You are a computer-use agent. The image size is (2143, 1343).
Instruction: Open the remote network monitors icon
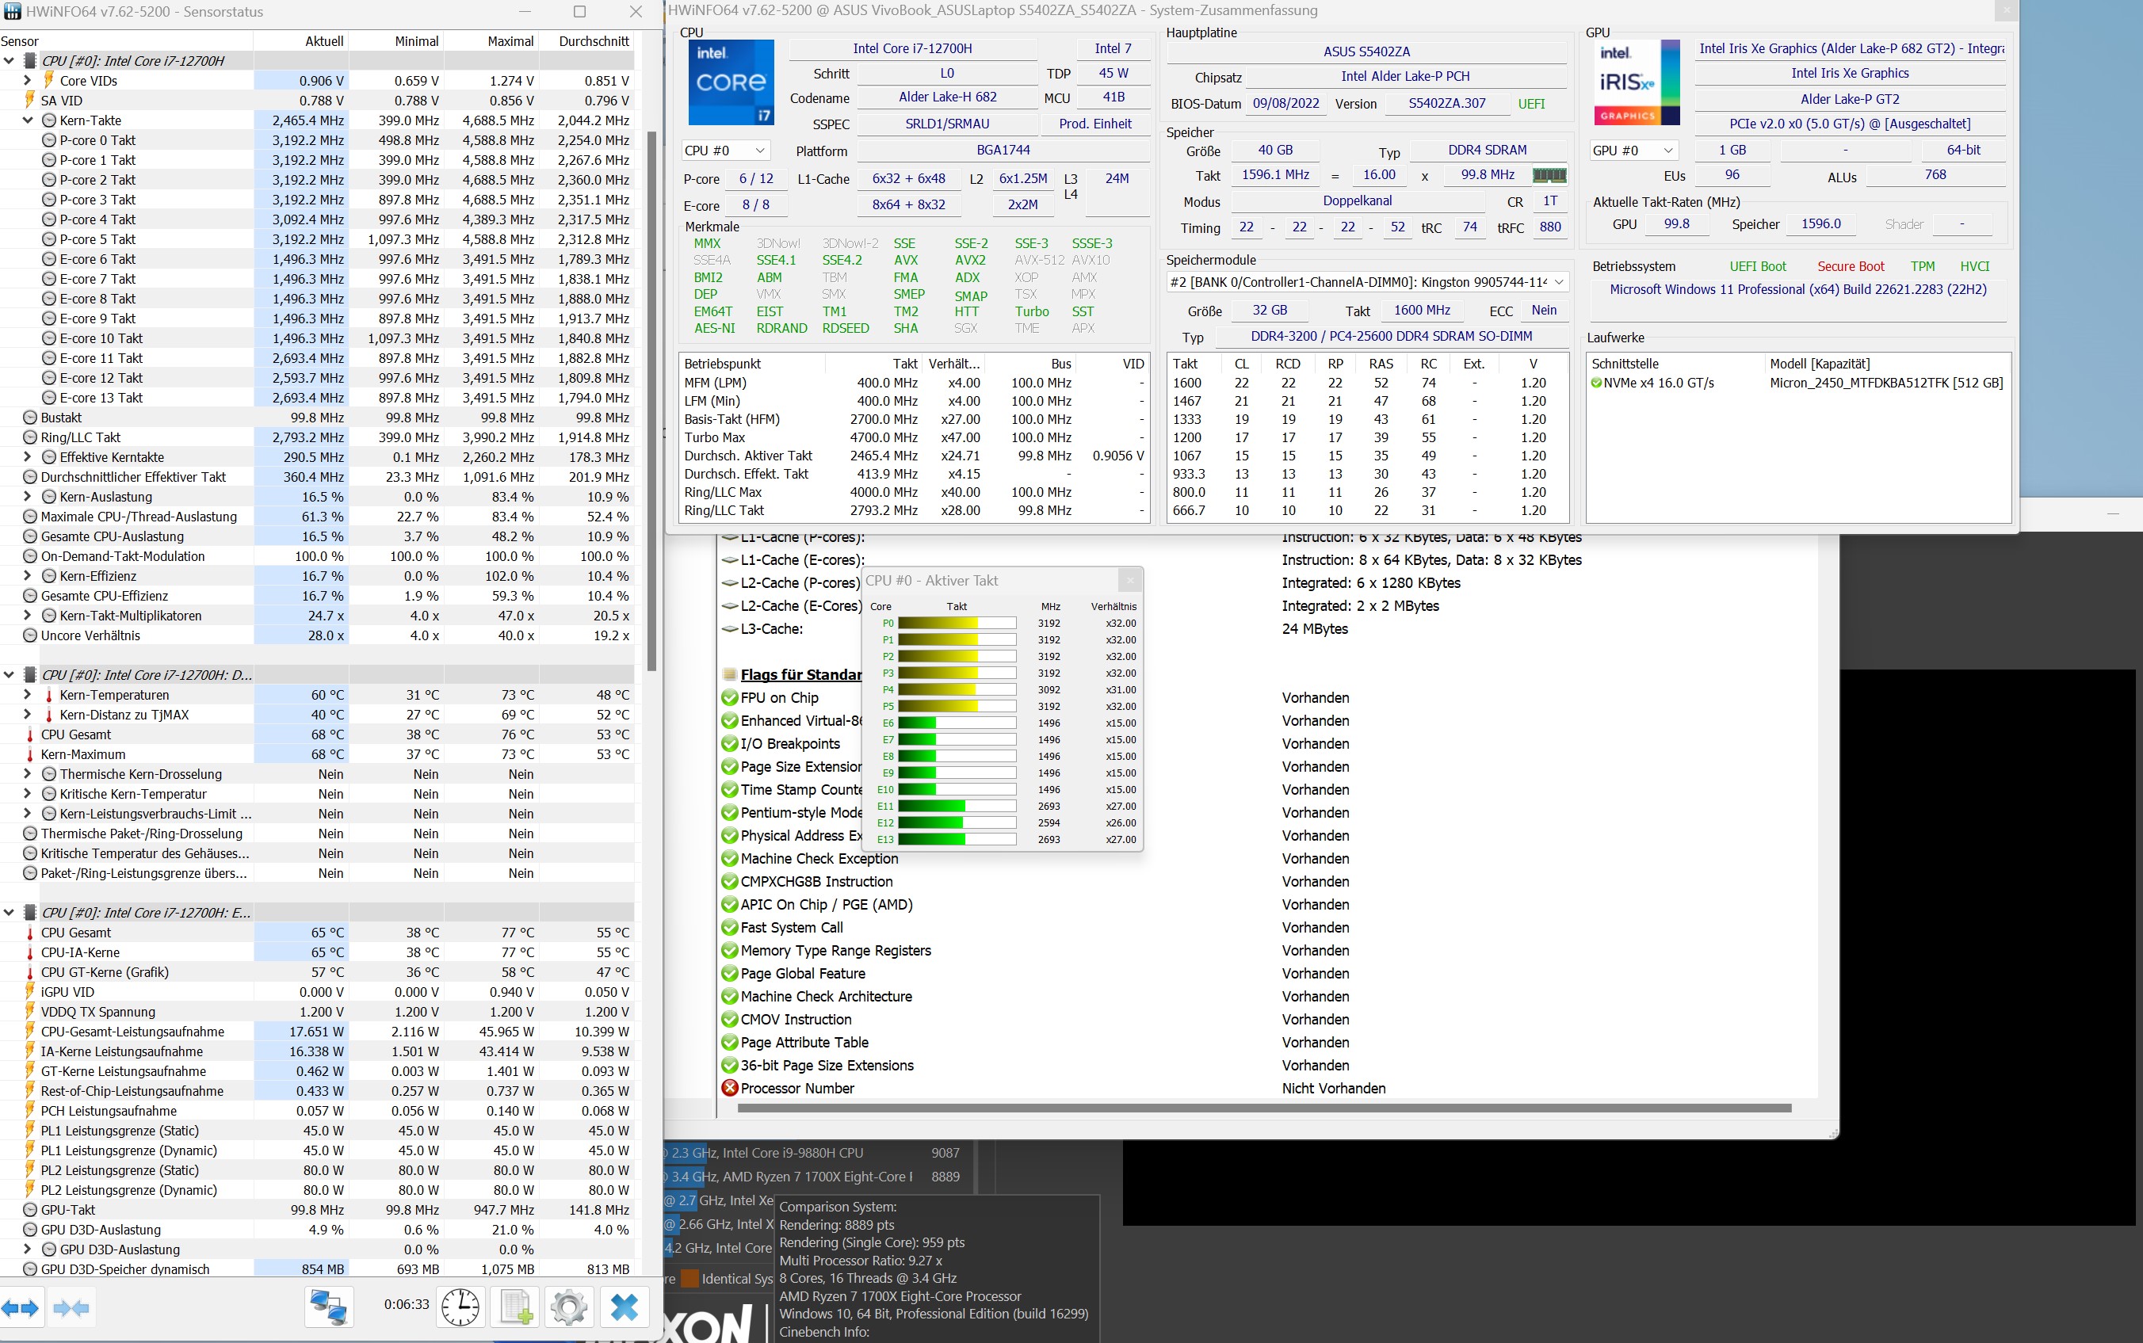(329, 1307)
